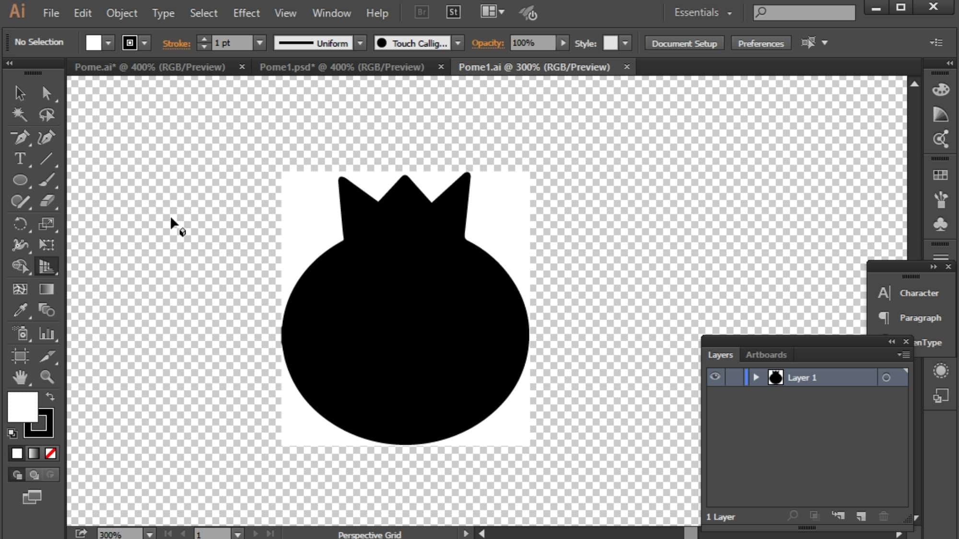The image size is (959, 539).
Task: Open the Effect menu
Action: coord(246,13)
